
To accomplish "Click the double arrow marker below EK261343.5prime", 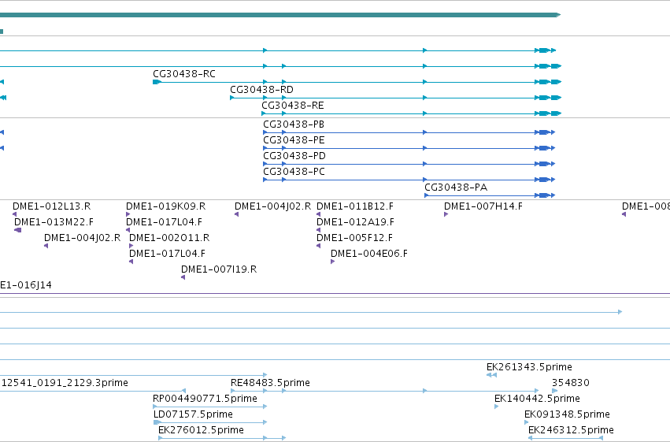I will (x=491, y=375).
